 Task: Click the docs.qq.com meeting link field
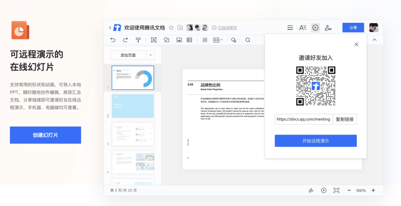tap(304, 119)
